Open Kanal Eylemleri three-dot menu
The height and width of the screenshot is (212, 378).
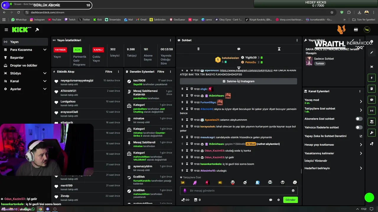360,91
